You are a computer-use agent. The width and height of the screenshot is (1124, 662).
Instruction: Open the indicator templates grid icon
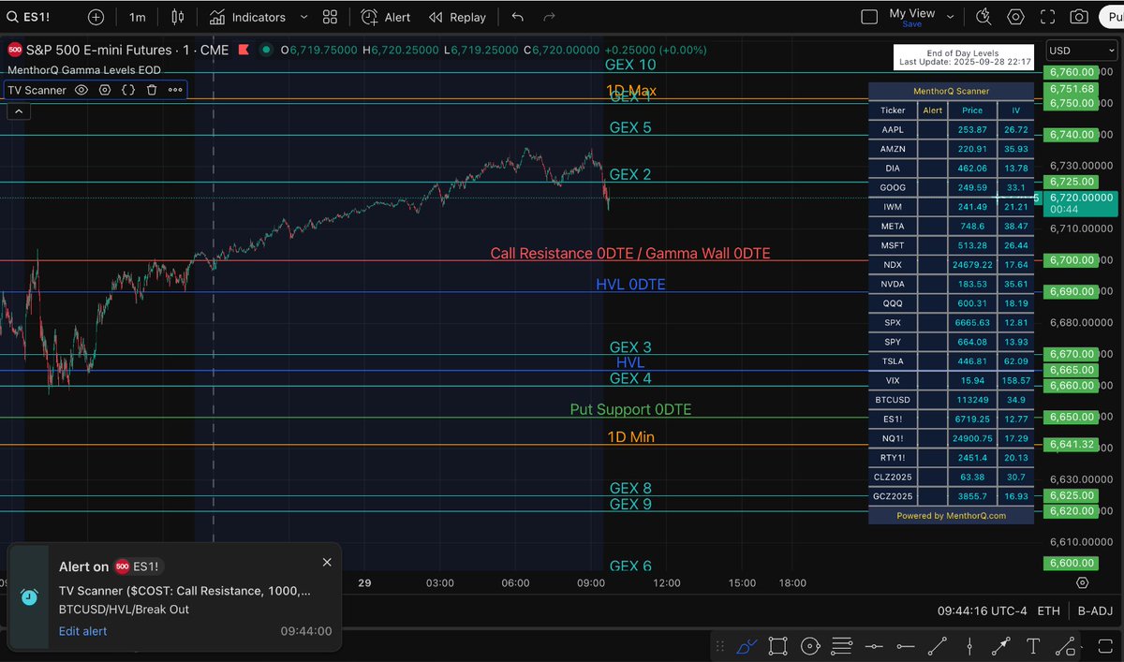(x=330, y=17)
